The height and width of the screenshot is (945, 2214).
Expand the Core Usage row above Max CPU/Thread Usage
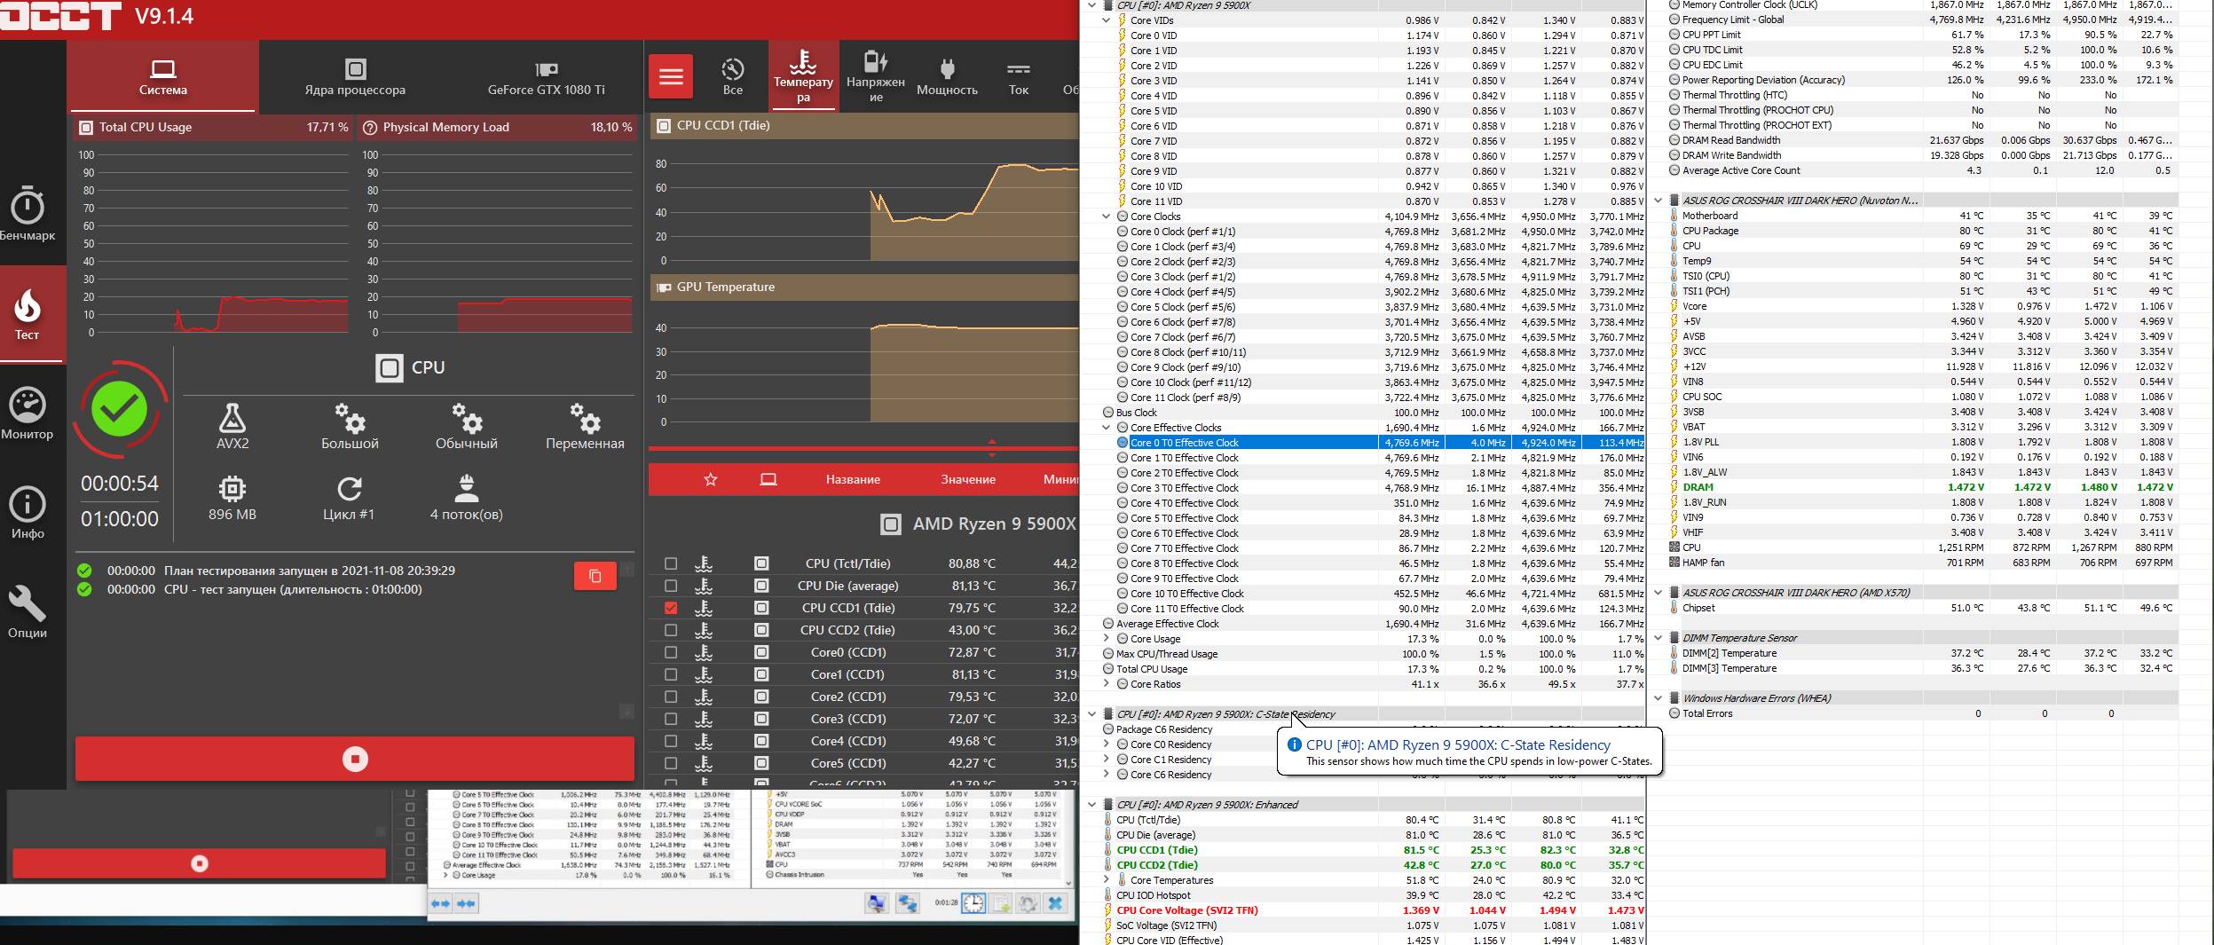[x=1107, y=639]
